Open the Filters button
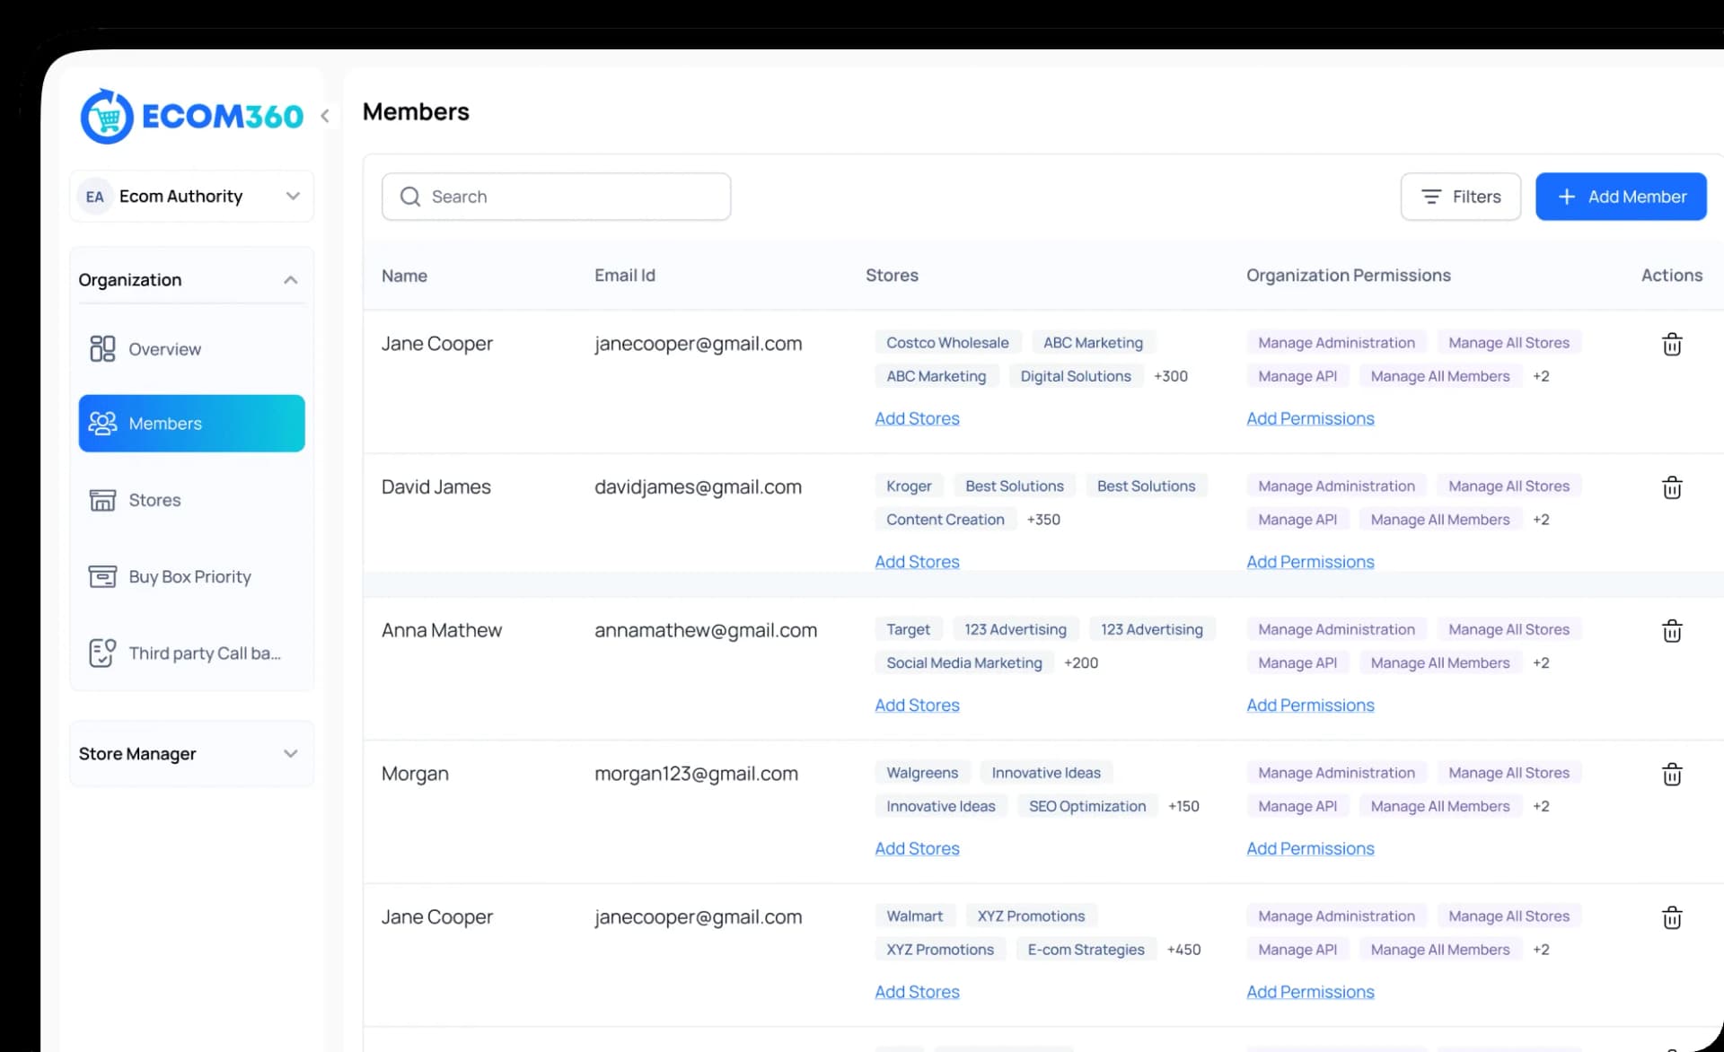Image resolution: width=1724 pixels, height=1052 pixels. pos(1461,197)
